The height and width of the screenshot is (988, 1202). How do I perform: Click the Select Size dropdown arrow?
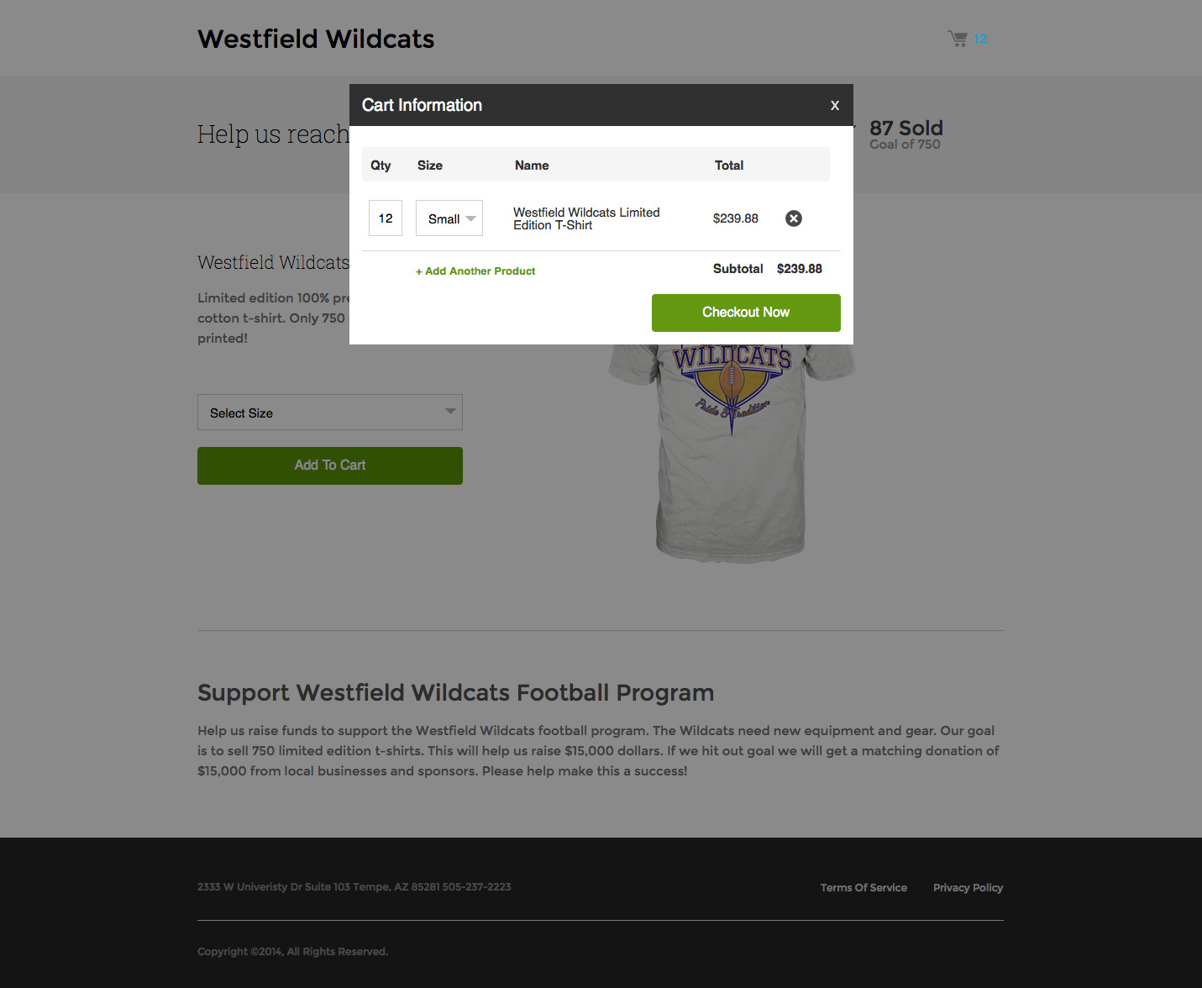[x=451, y=412]
